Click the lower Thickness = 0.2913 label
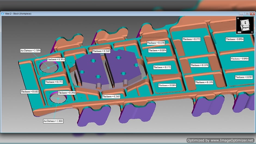This screenshot has width=256, height=144. click(67, 93)
